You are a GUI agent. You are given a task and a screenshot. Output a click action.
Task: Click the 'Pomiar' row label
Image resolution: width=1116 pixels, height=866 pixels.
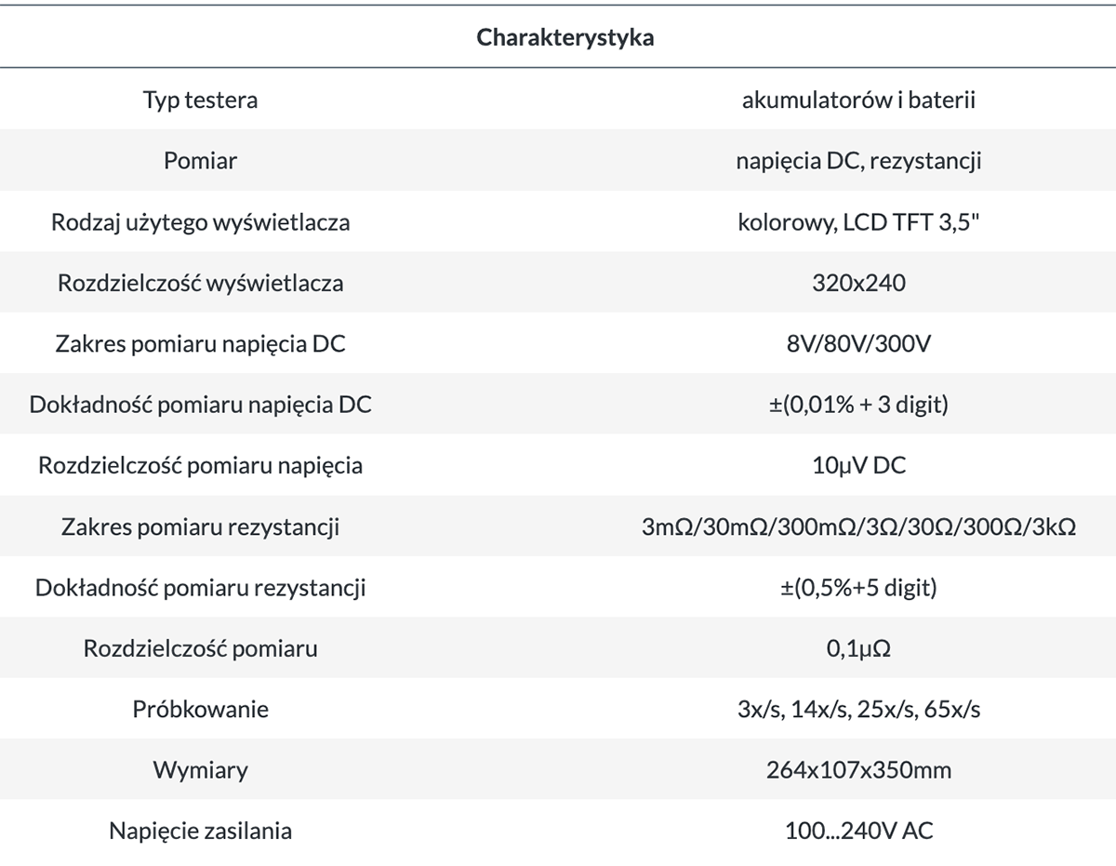click(x=200, y=160)
